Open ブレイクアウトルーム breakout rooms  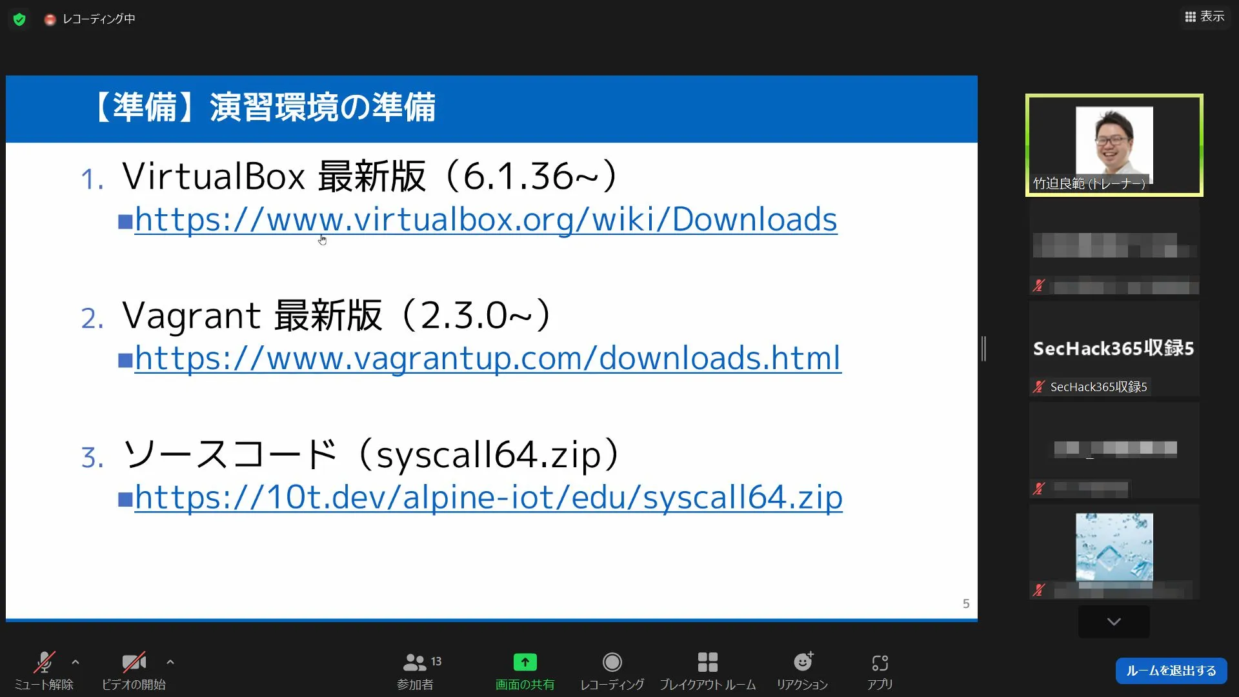click(707, 671)
